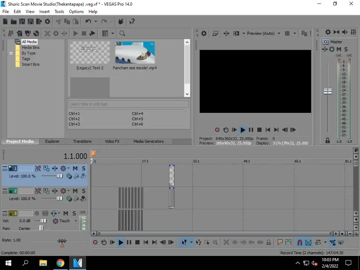Open the Insert menu
Viewport: 360px width, 270px height.
point(44,12)
